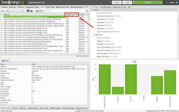Open the search options dropdown arrow
The width and height of the screenshot is (179, 112).
(x=87, y=11)
